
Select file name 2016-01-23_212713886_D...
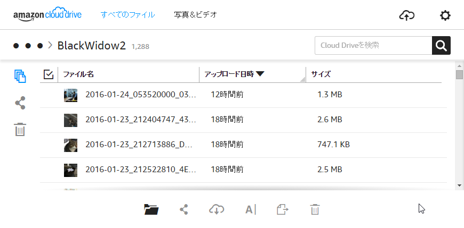[x=139, y=145]
